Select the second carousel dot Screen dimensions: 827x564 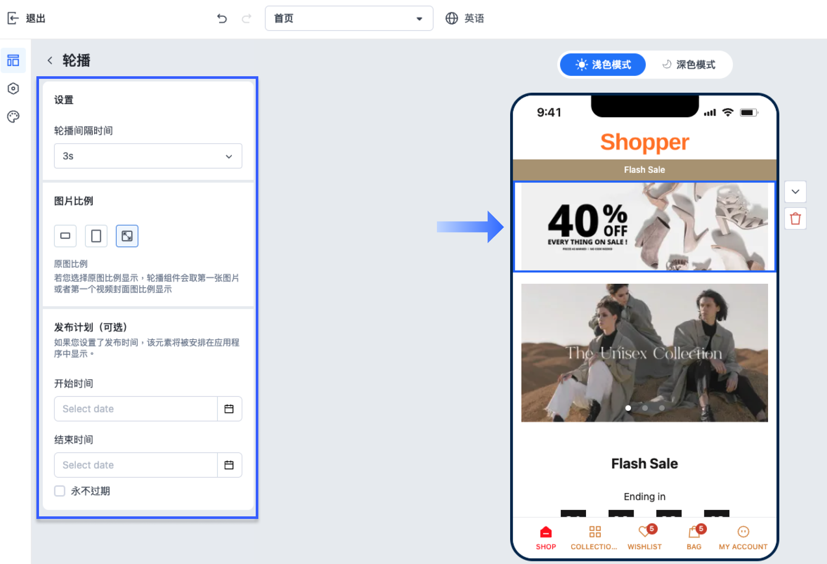pyautogui.click(x=645, y=408)
